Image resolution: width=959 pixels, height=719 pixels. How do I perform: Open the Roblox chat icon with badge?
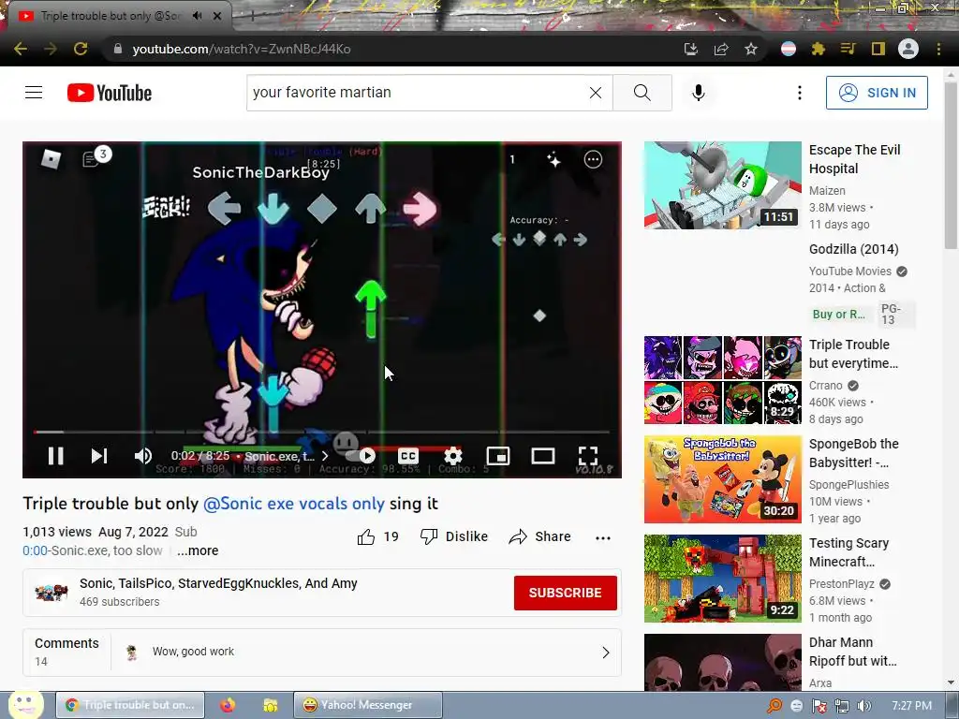click(x=96, y=157)
